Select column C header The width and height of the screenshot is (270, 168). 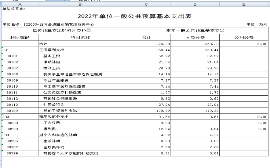click(x=146, y=4)
